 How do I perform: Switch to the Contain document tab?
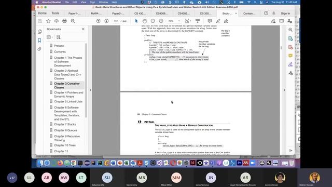(249, 14)
